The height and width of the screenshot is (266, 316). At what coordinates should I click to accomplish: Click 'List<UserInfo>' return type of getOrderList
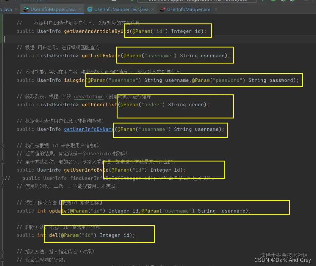pyautogui.click(x=58, y=105)
